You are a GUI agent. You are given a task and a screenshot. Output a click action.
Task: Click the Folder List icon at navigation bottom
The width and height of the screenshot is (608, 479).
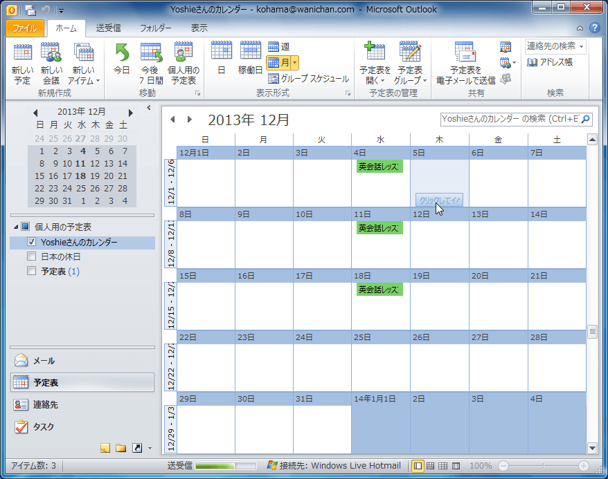(x=121, y=448)
